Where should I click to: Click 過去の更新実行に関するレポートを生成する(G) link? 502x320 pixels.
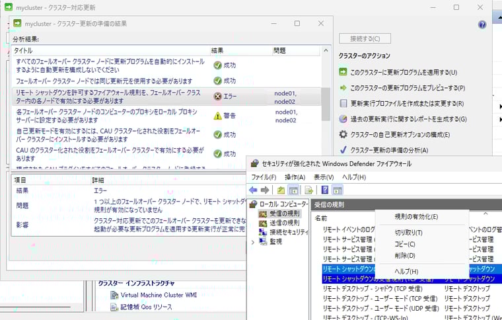coord(408,119)
